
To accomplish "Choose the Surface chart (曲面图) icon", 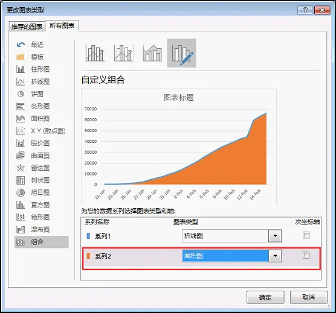I will point(21,156).
